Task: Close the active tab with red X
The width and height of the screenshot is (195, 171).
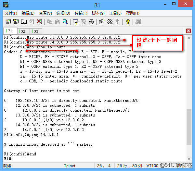Action: click(188, 31)
